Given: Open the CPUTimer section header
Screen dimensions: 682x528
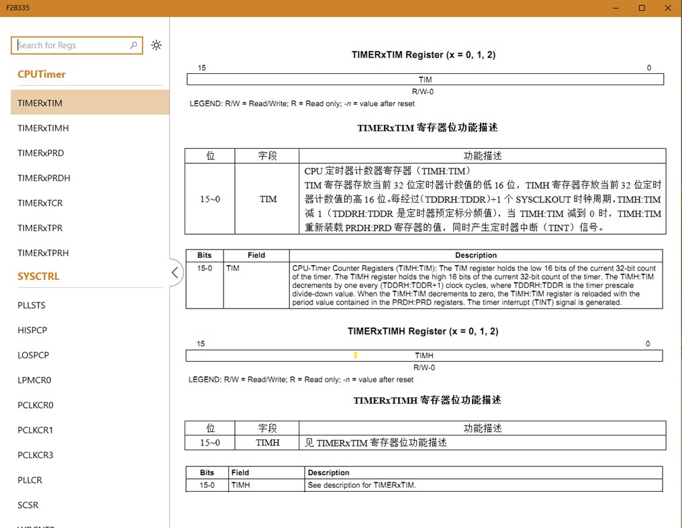Looking at the screenshot, I should click(41, 74).
